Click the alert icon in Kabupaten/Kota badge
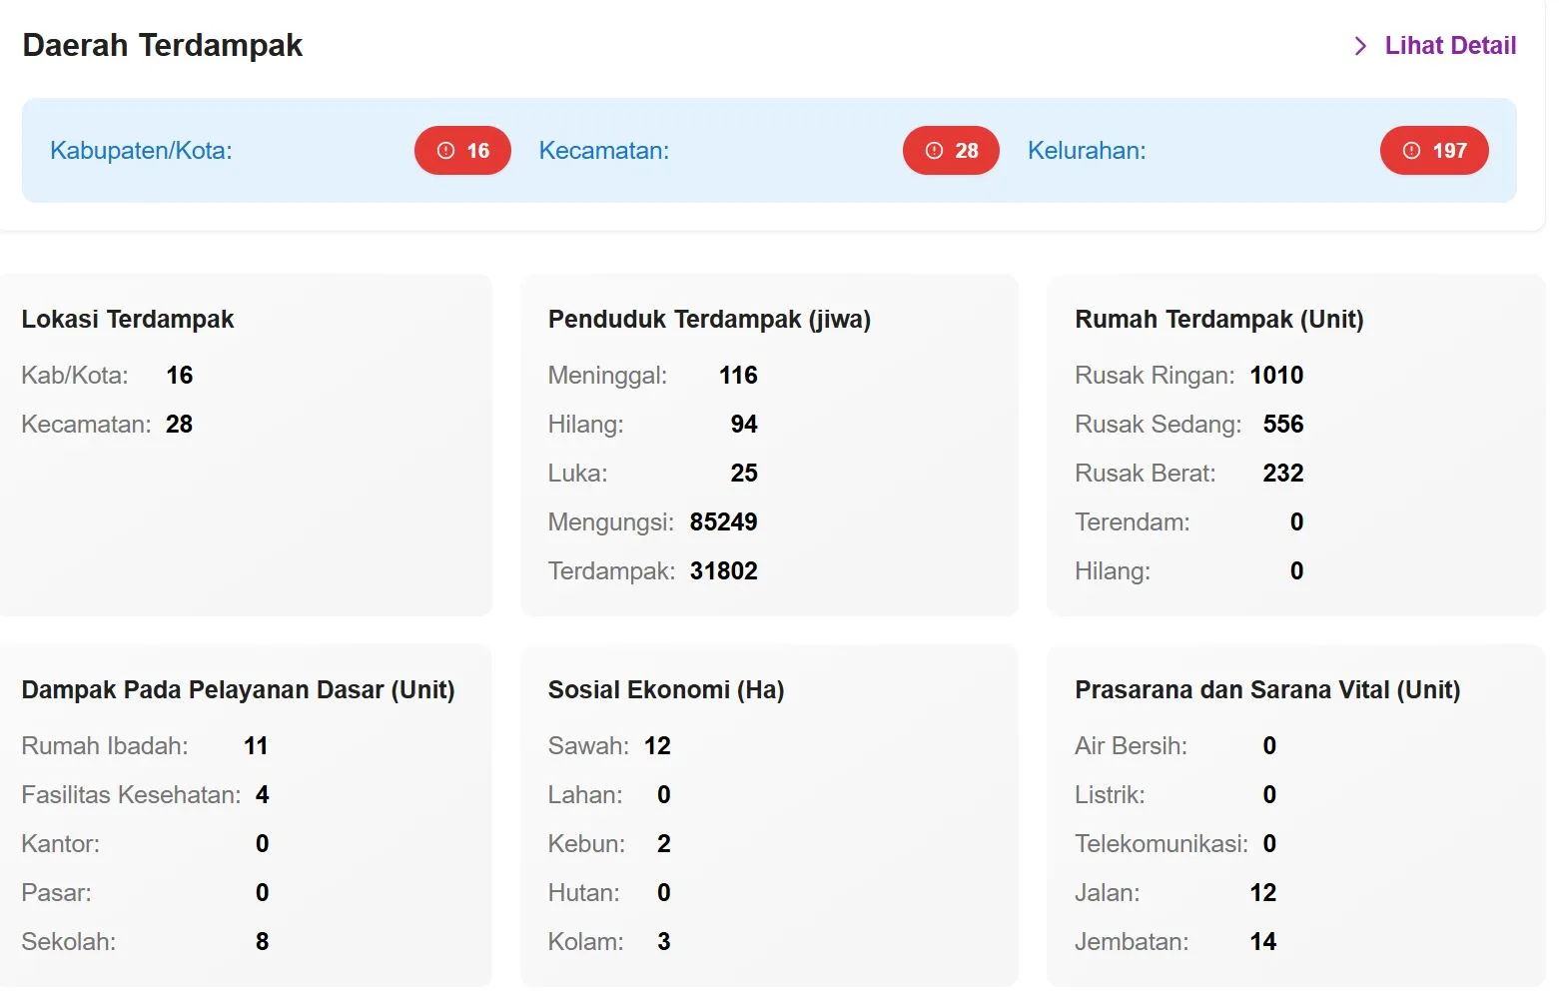Image resolution: width=1559 pixels, height=1007 pixels. point(446,151)
